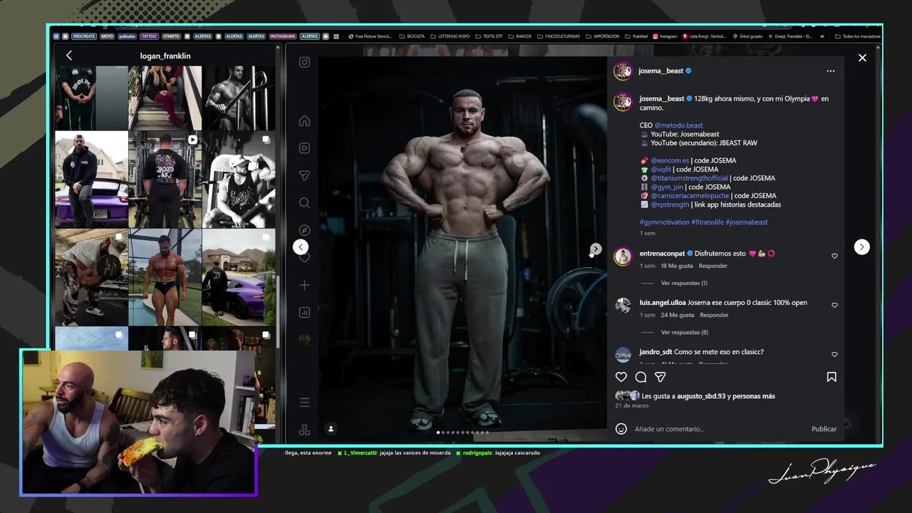This screenshot has width=912, height=513.
Task: Open the CFMOTO bookmark
Action: pyautogui.click(x=171, y=36)
